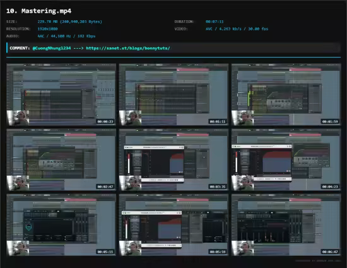Click the "AUDIO:" label
Image resolution: width=347 pixels, height=268 pixels.
[x=13, y=36]
